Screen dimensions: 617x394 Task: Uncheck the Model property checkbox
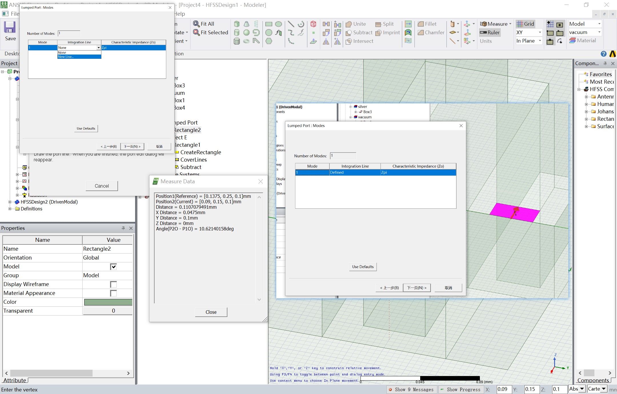(x=113, y=267)
